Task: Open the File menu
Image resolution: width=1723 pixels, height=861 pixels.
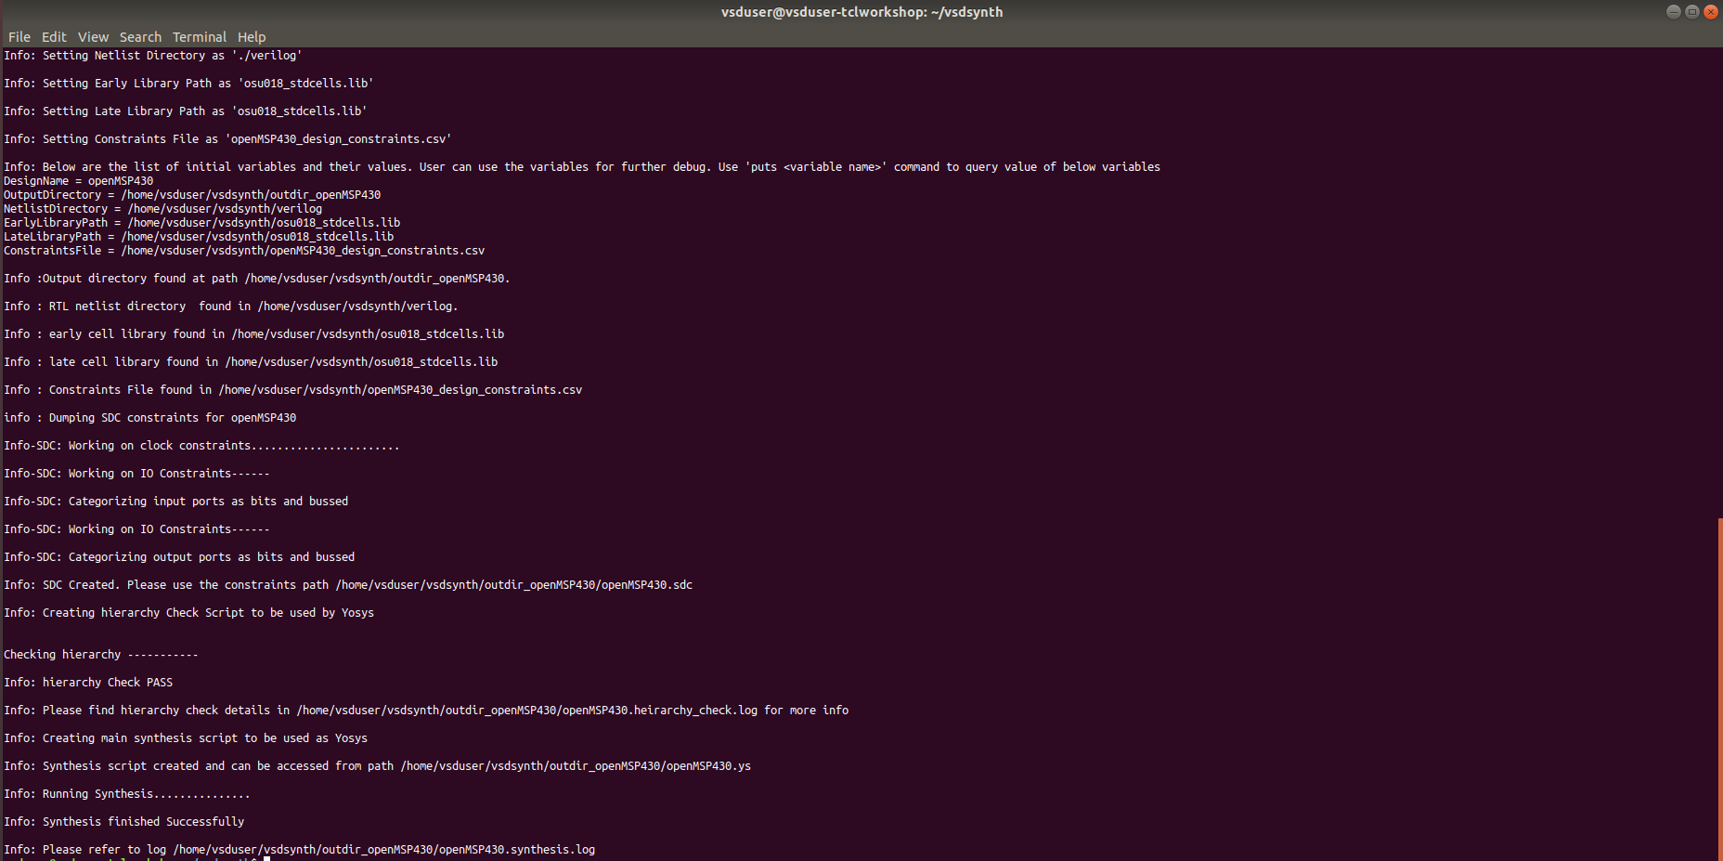Action: [19, 36]
